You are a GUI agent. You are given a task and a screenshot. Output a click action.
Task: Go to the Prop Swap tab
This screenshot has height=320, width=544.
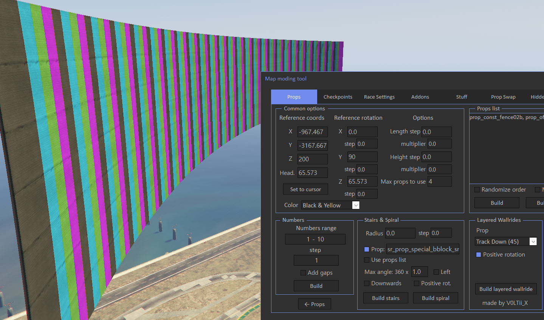pos(503,97)
